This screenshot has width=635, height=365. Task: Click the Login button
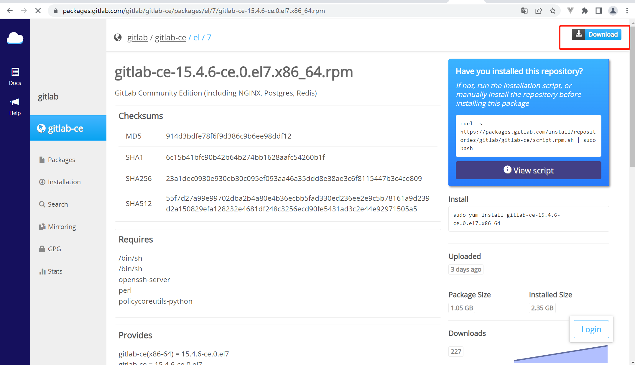point(591,329)
